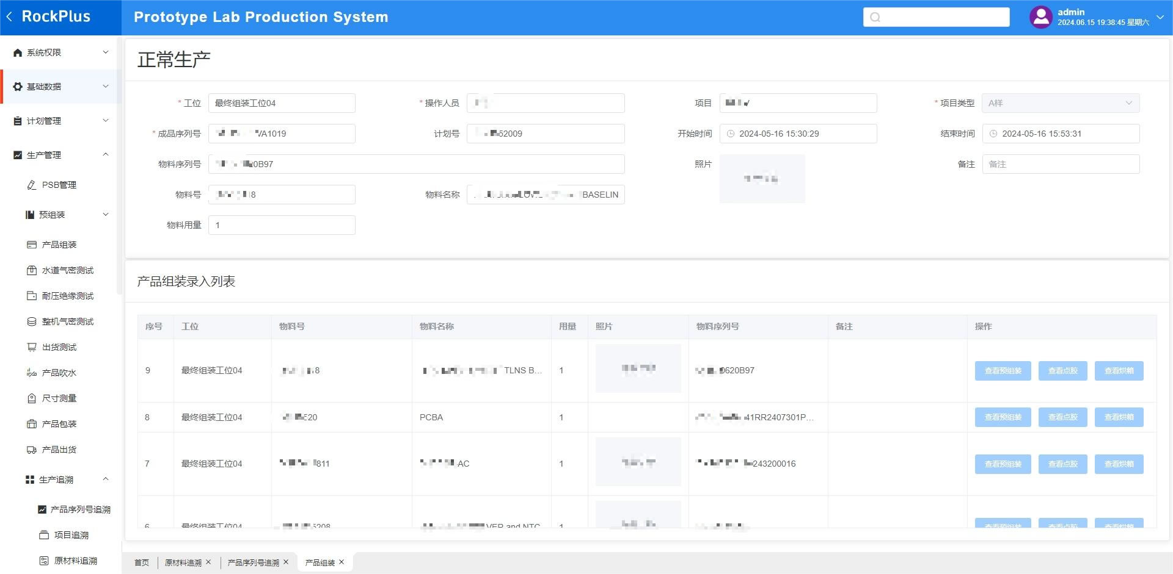1173x574 pixels.
Task: Click the 整机气密测试 database icon
Action: coord(32,321)
